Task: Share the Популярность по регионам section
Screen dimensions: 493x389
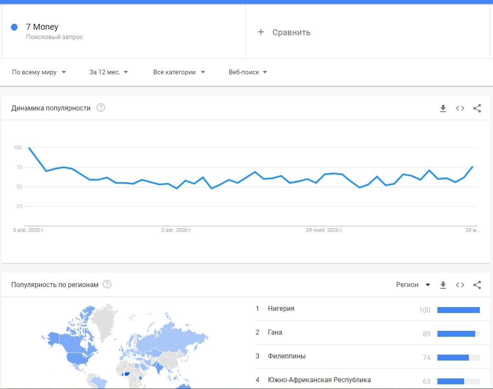Action: [x=477, y=285]
